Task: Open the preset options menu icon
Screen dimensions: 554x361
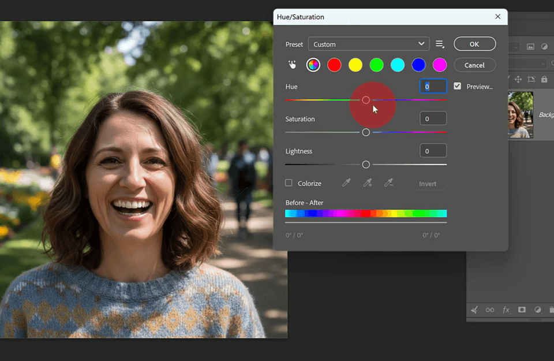Action: point(440,44)
